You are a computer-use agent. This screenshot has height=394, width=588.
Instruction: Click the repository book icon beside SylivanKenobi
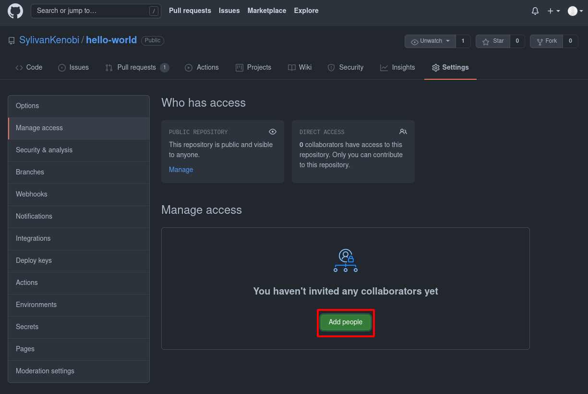pyautogui.click(x=12, y=41)
